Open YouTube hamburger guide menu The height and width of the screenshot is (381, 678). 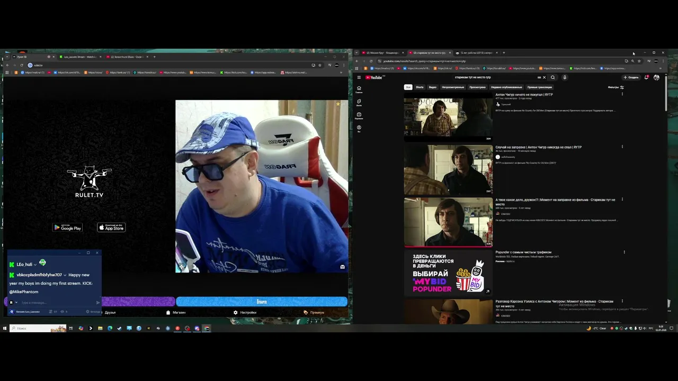(359, 77)
